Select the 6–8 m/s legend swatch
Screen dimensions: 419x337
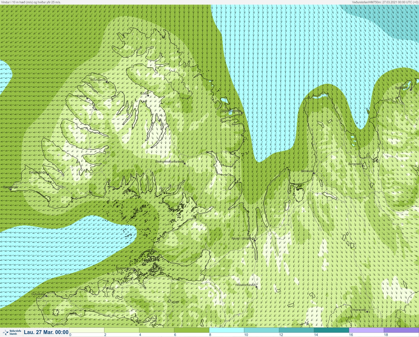coord(192,330)
